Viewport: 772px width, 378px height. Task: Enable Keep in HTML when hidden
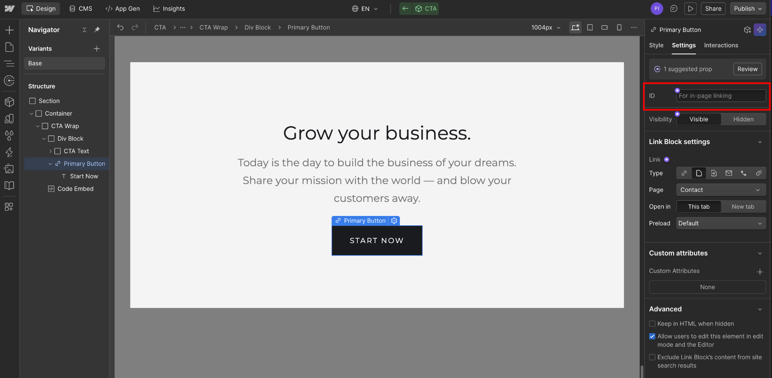(652, 324)
